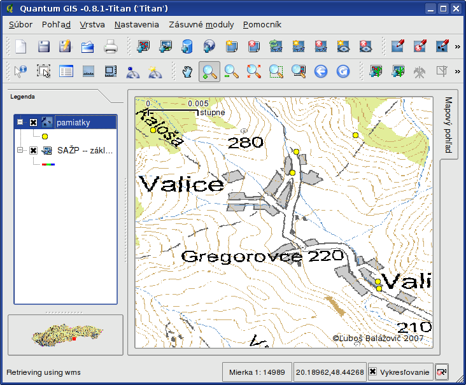The width and height of the screenshot is (466, 385).
Task: Activate the Zoom In magnifier tool
Action: pos(209,71)
